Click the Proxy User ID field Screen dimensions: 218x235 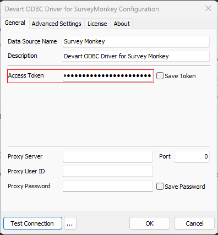point(108,171)
